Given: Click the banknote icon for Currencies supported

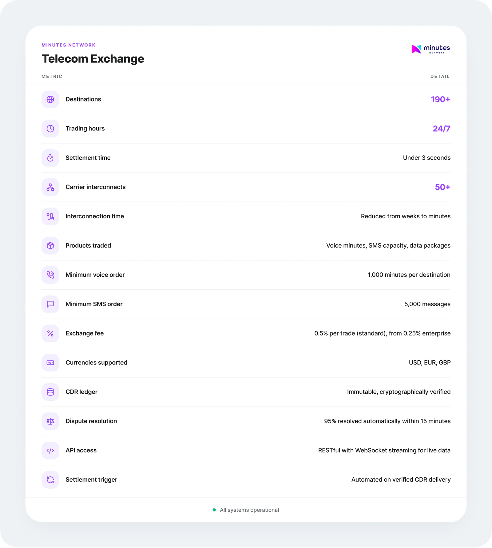Looking at the screenshot, I should (x=50, y=363).
